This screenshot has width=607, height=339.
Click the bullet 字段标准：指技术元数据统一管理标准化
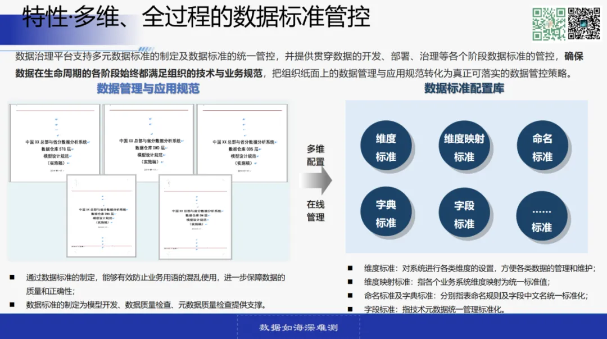[x=434, y=309]
